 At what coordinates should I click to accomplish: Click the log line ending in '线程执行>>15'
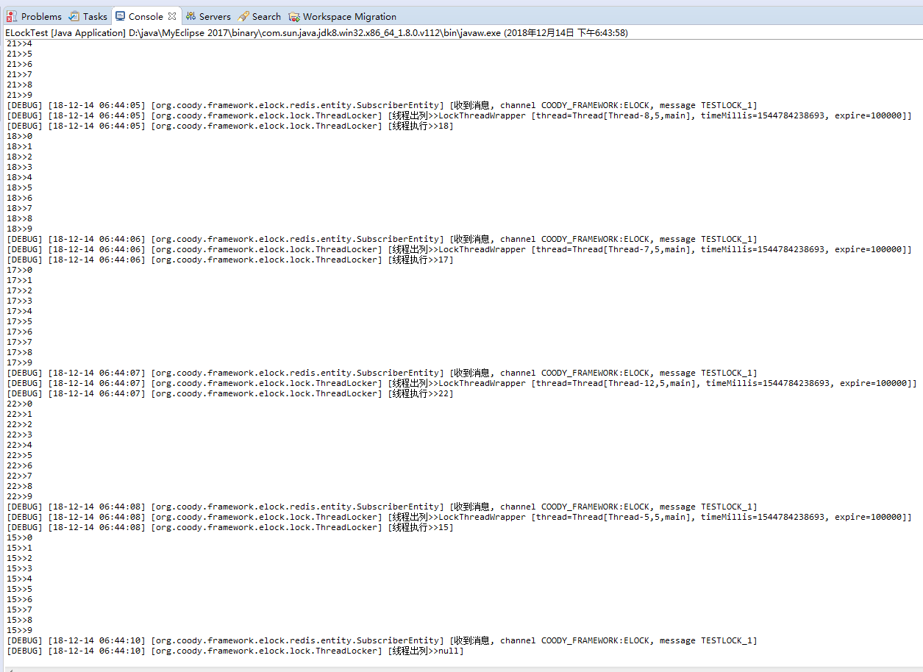[230, 527]
